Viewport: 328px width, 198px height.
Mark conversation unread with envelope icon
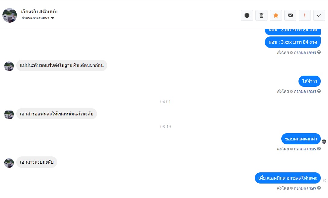290,15
